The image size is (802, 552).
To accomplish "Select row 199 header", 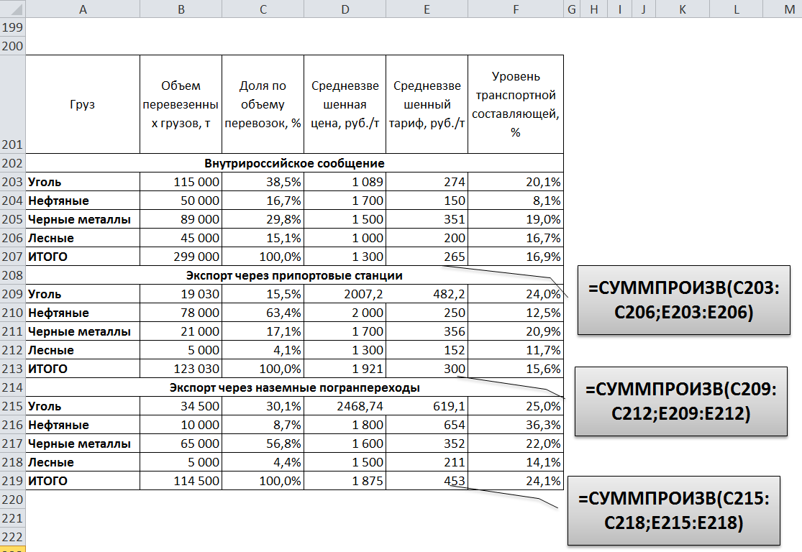I will [13, 27].
